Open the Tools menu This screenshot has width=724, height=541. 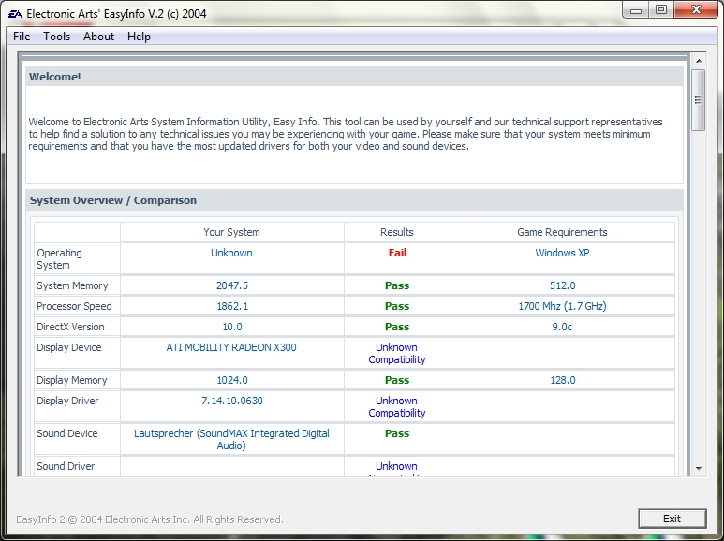[56, 37]
